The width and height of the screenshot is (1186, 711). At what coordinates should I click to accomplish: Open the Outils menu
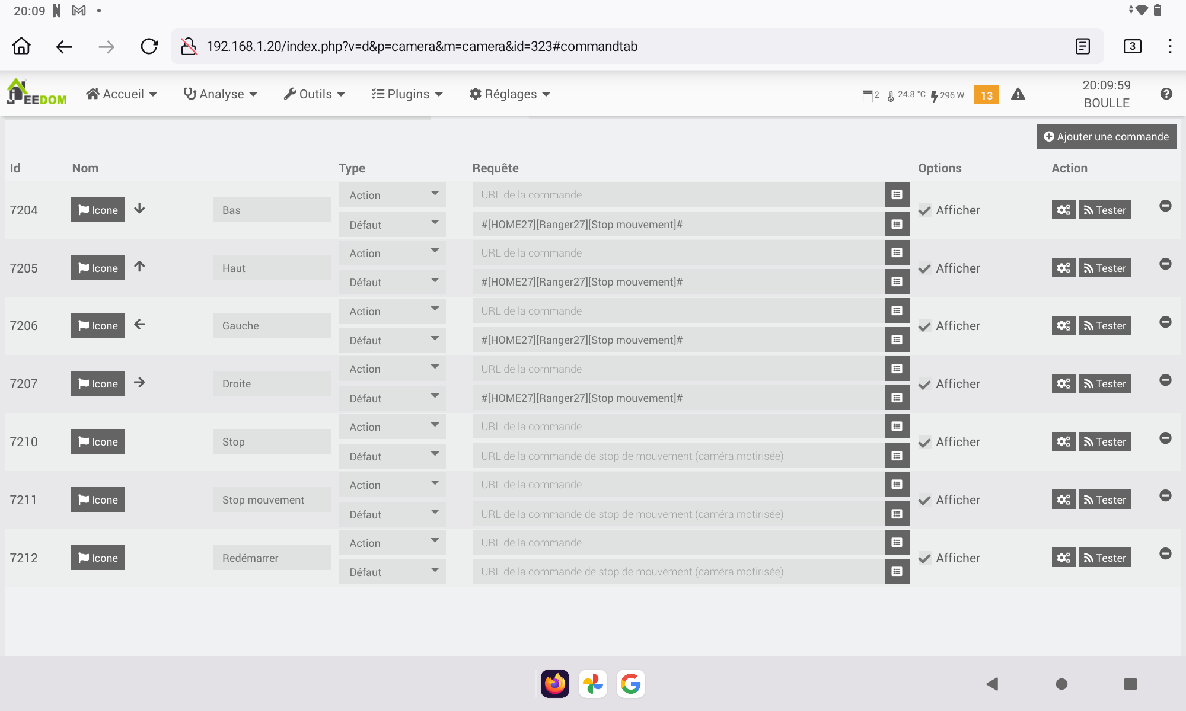coord(314,94)
